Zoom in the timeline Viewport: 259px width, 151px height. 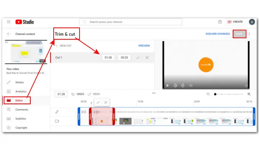pyautogui.click(x=249, y=94)
